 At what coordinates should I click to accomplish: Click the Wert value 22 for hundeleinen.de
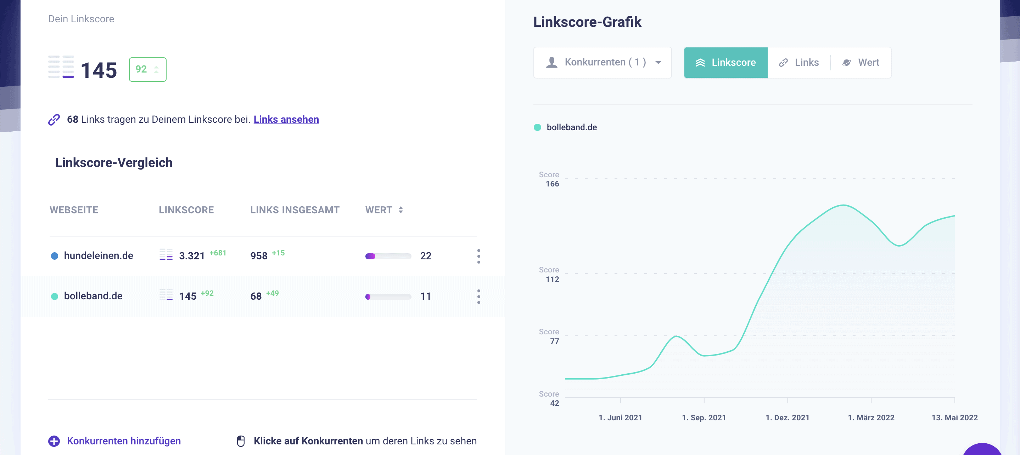[425, 256]
